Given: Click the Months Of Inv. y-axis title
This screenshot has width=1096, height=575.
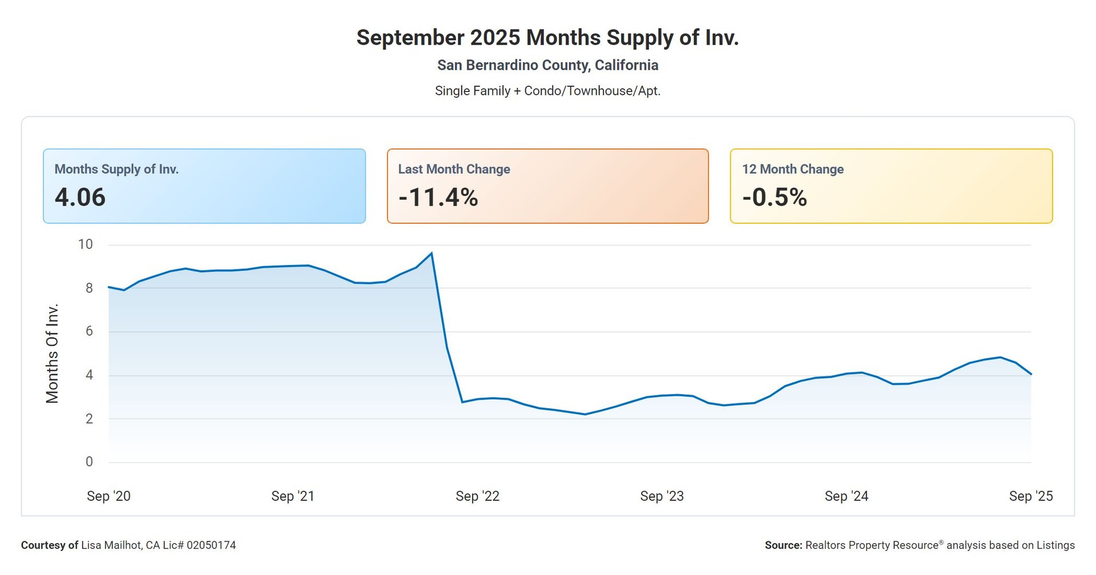Looking at the screenshot, I should pyautogui.click(x=53, y=353).
